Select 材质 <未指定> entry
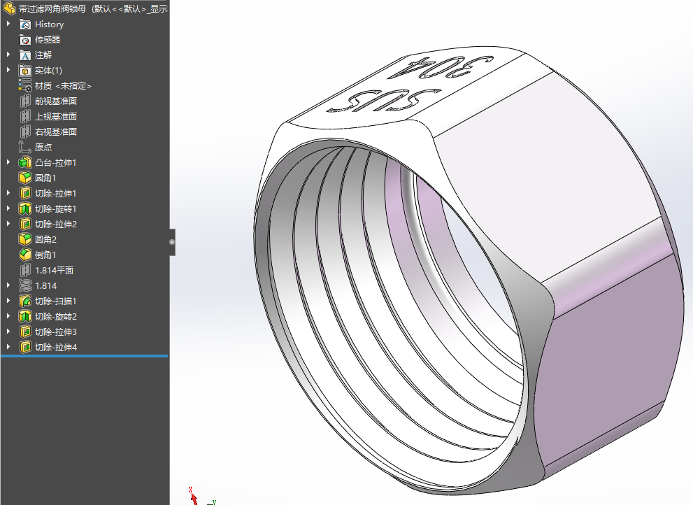693x505 pixels. (63, 86)
